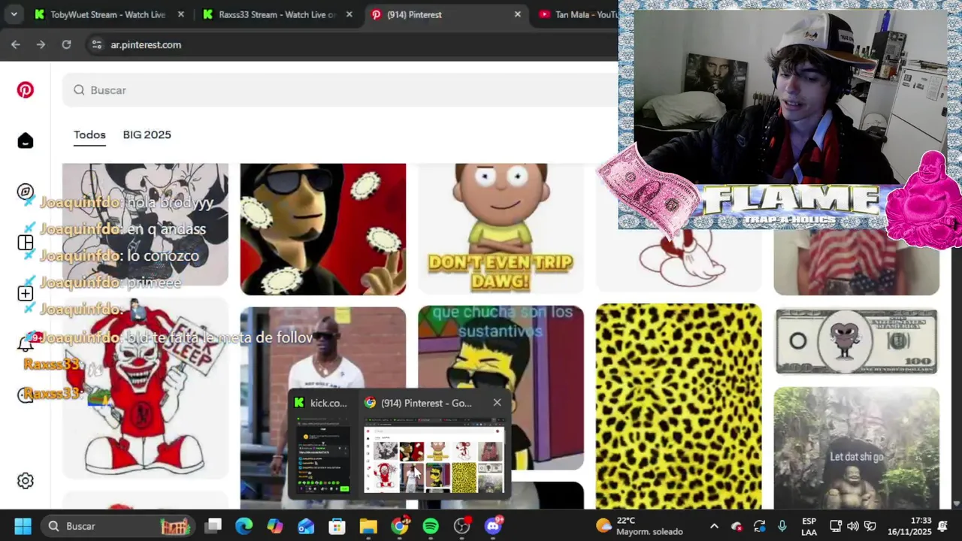Go back with the browser back arrow
The height and width of the screenshot is (541, 962).
[16, 44]
